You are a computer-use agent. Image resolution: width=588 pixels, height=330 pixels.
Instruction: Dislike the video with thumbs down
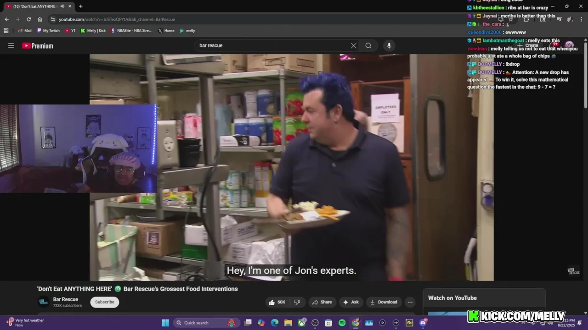click(x=297, y=302)
